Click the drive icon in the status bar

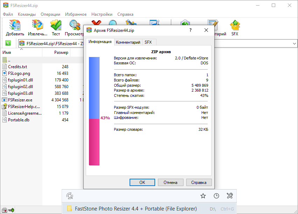coord(4,210)
